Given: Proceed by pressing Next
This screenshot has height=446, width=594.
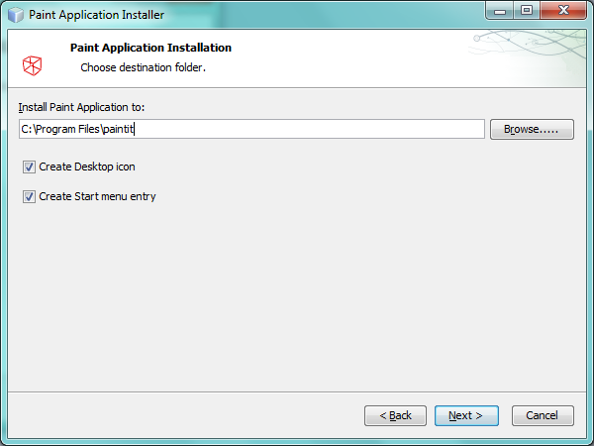Looking at the screenshot, I should coord(465,415).
